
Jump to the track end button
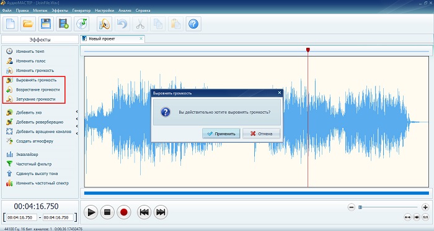point(161,212)
